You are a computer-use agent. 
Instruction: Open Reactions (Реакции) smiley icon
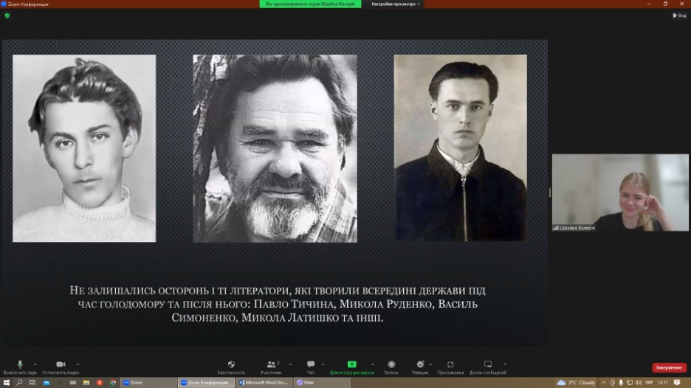click(420, 364)
